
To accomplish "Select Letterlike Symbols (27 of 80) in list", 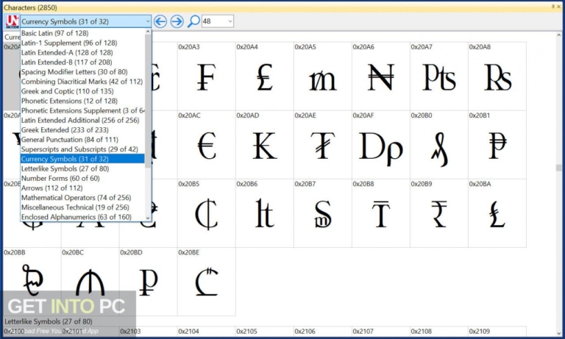I will tap(82, 168).
